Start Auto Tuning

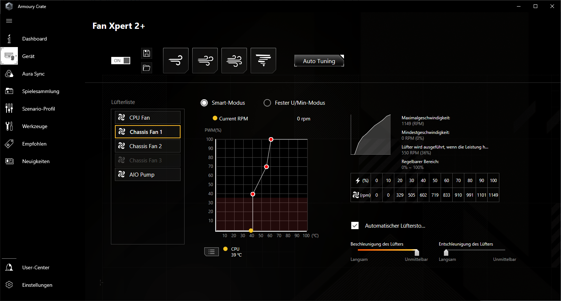(319, 61)
